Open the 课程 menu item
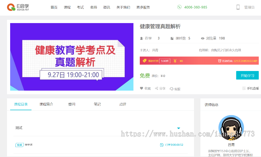261x157 pixels. click(x=67, y=7)
